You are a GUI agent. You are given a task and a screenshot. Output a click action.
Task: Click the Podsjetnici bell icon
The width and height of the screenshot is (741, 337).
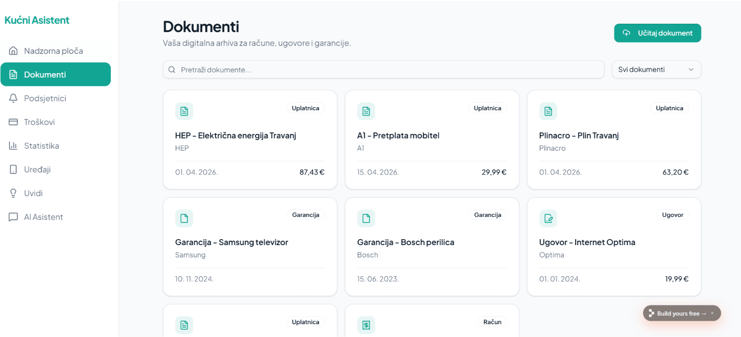click(x=13, y=98)
